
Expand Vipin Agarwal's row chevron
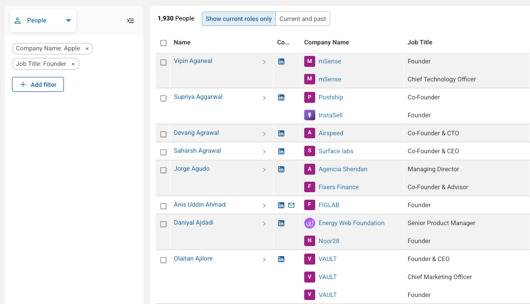tap(264, 62)
